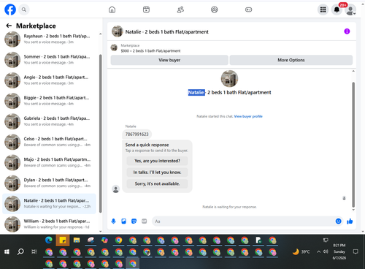Open the taskbar clock showing 8:21 PM
365x269 pixels.
coord(339,251)
